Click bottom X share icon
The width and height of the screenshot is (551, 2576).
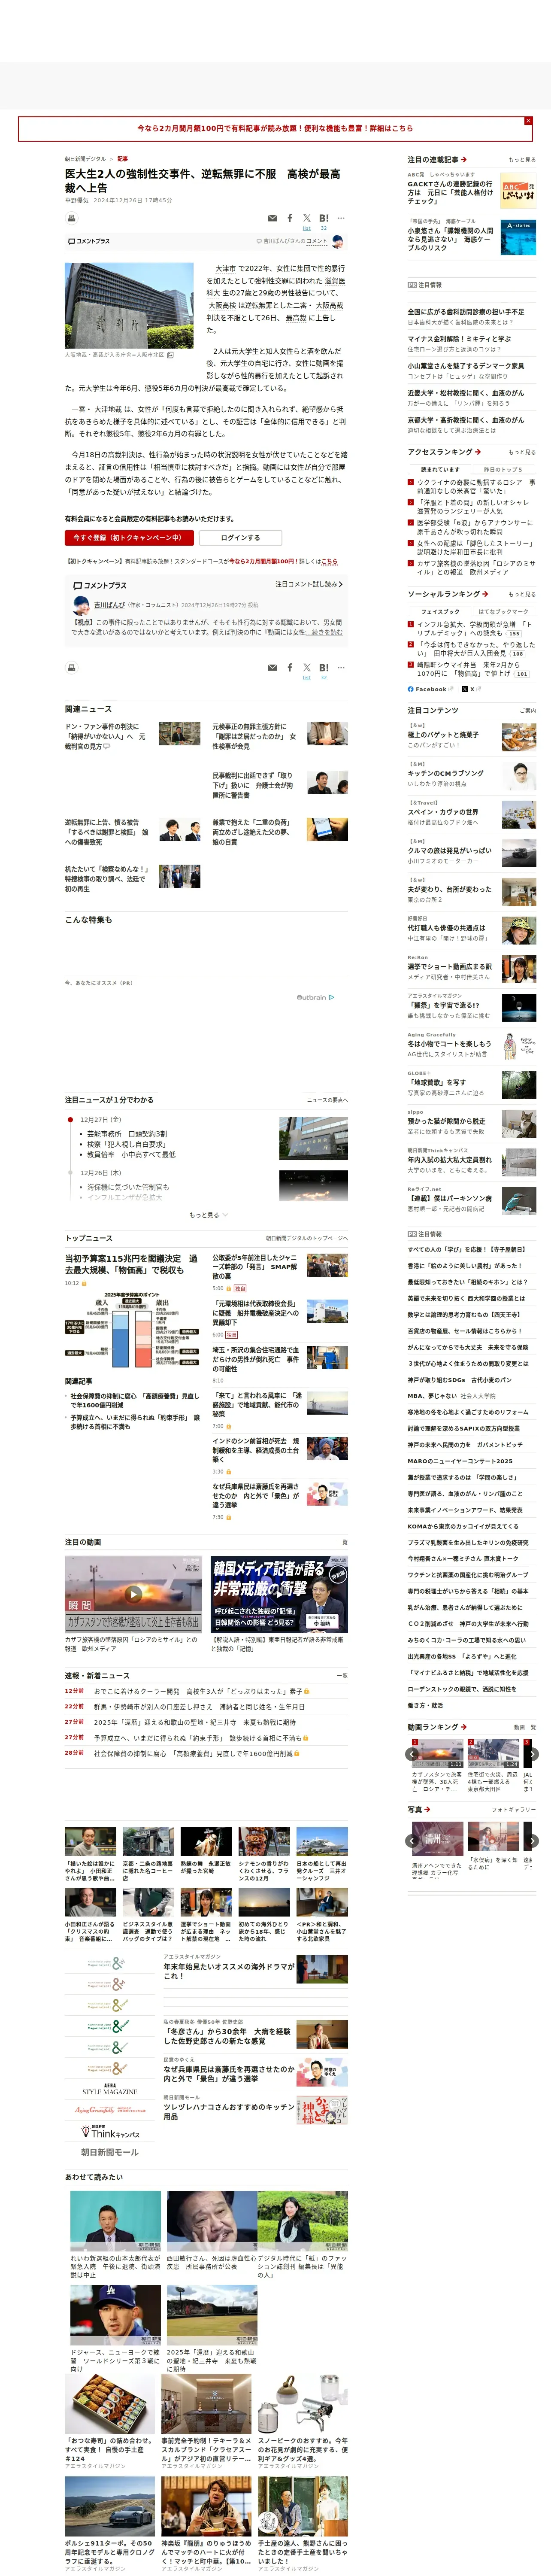click(307, 667)
